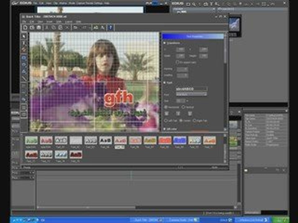Open the Insert menu in Quick Titler

point(49,22)
